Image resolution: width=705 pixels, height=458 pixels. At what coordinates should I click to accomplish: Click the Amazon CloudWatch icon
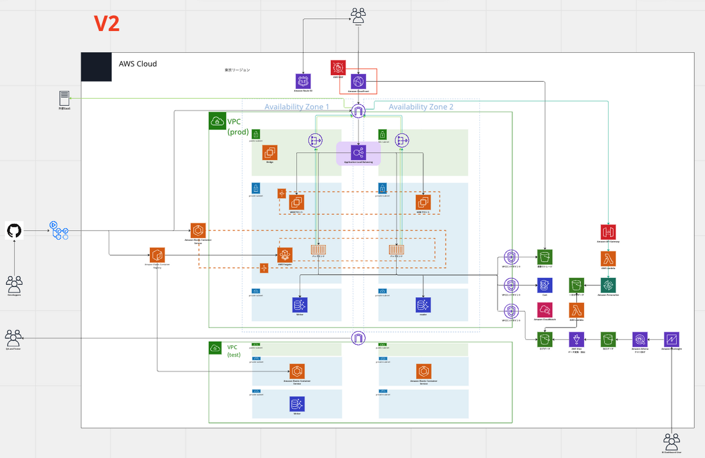click(x=545, y=310)
